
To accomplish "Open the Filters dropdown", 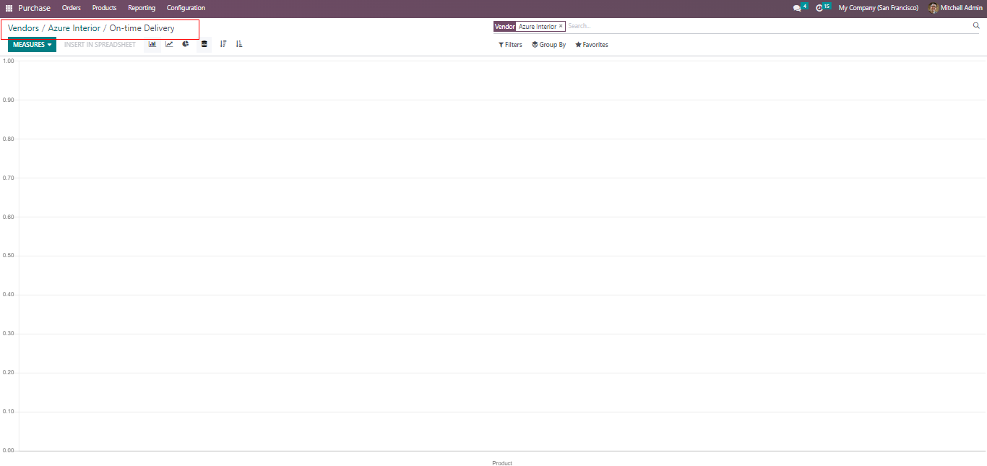I will pos(510,45).
